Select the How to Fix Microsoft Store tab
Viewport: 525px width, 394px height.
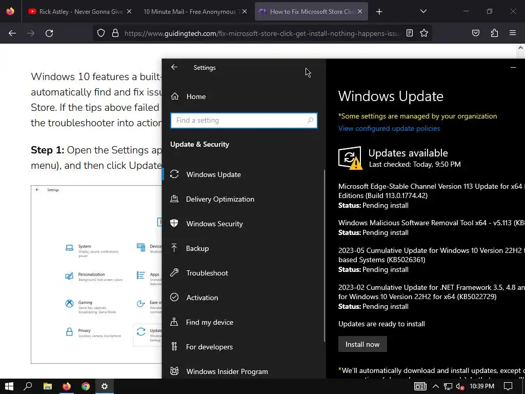click(311, 11)
